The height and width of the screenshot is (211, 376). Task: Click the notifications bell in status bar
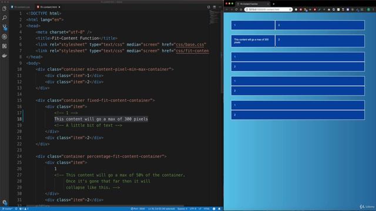coord(219,209)
